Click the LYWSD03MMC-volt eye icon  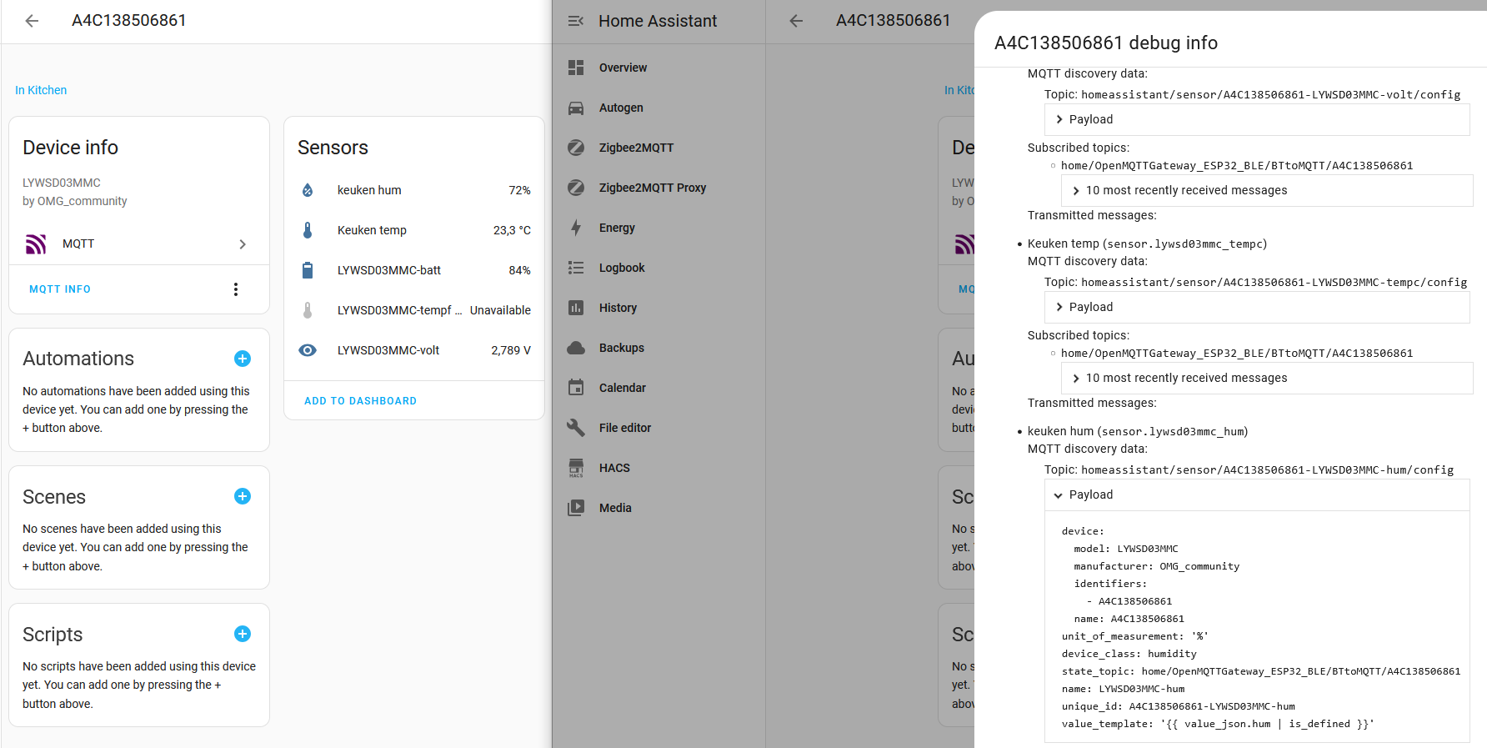[x=308, y=350]
